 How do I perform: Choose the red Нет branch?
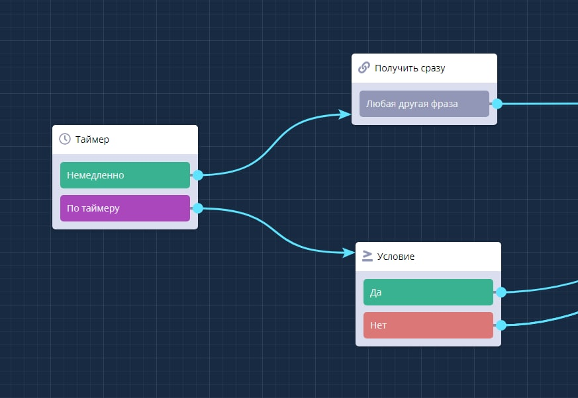coord(428,325)
